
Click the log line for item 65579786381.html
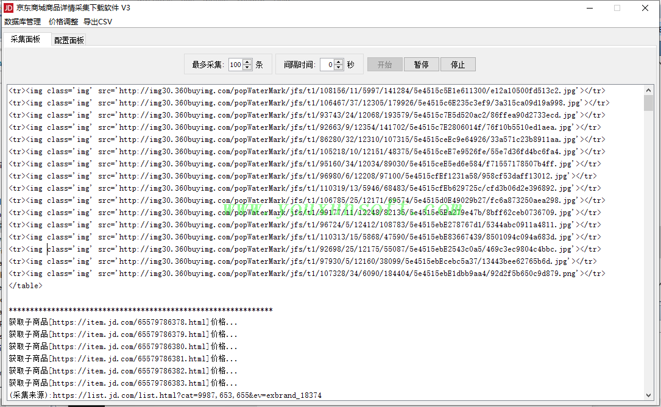click(123, 359)
